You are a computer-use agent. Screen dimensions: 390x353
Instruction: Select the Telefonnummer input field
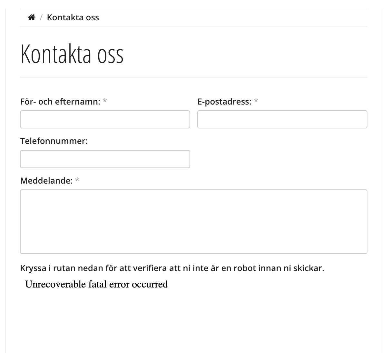point(105,159)
